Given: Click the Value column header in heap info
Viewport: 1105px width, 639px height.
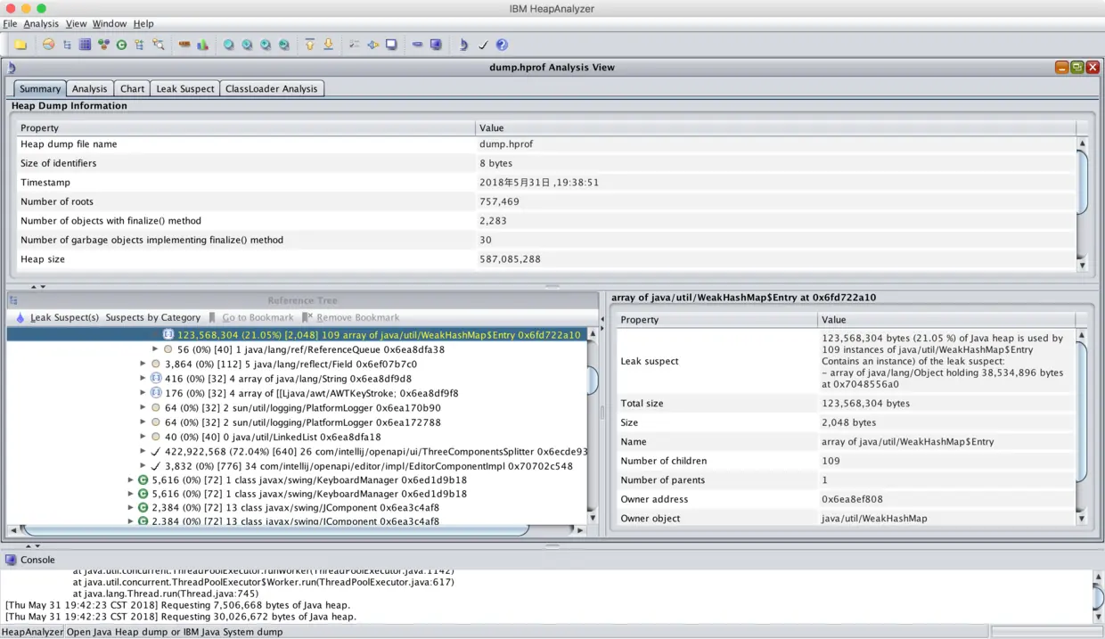Looking at the screenshot, I should click(x=775, y=127).
